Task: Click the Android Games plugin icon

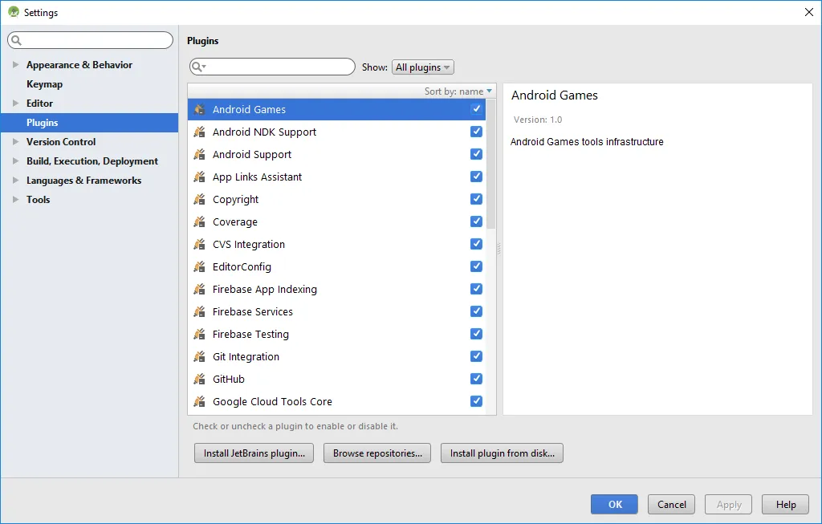Action: coord(199,109)
